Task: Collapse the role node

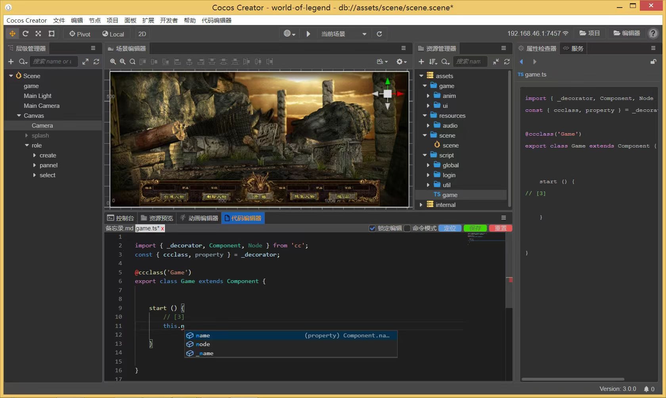Action: [x=27, y=145]
